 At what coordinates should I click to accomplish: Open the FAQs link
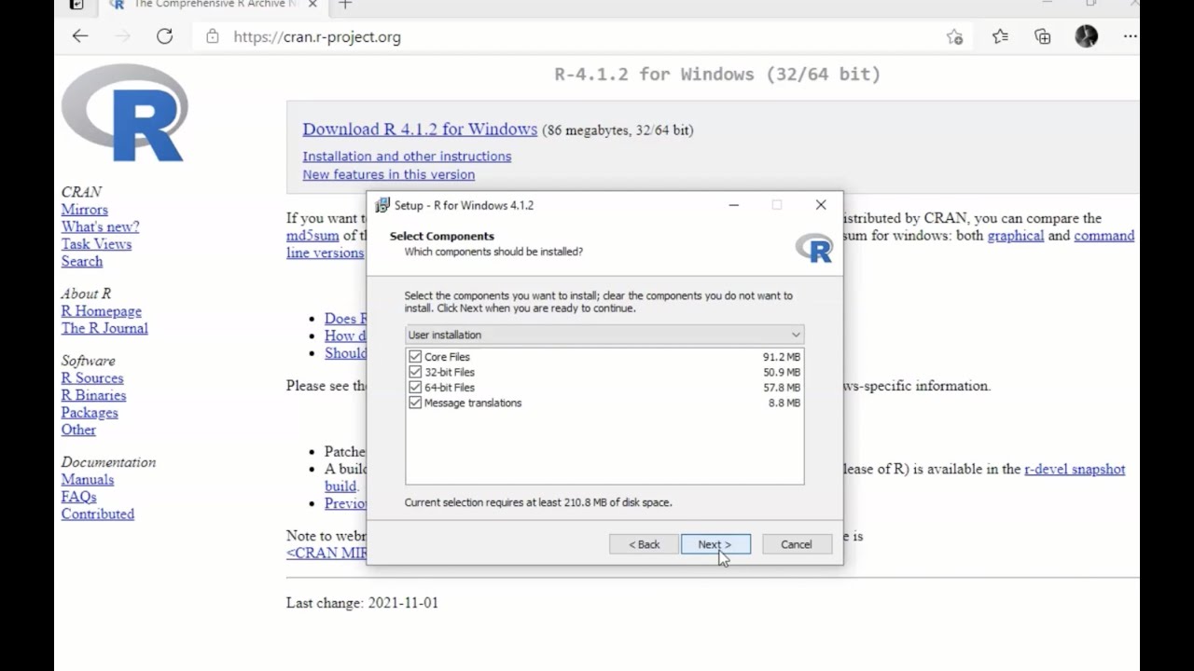click(79, 497)
